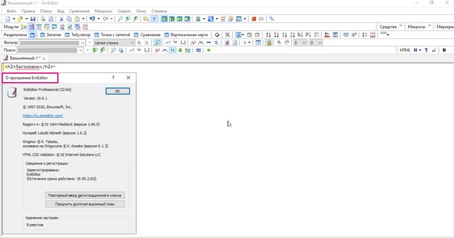Expand the Поиск field dropdown arrow

tap(81, 50)
